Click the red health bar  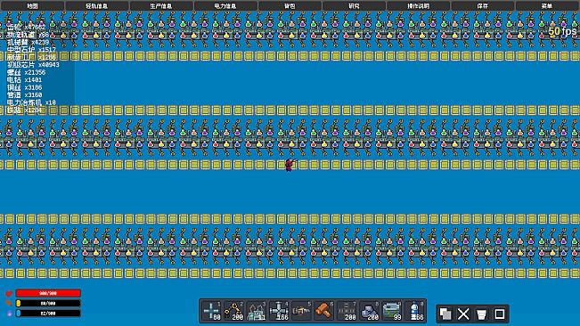tap(48, 293)
